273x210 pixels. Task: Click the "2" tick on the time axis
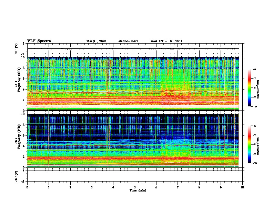click(x=70, y=187)
